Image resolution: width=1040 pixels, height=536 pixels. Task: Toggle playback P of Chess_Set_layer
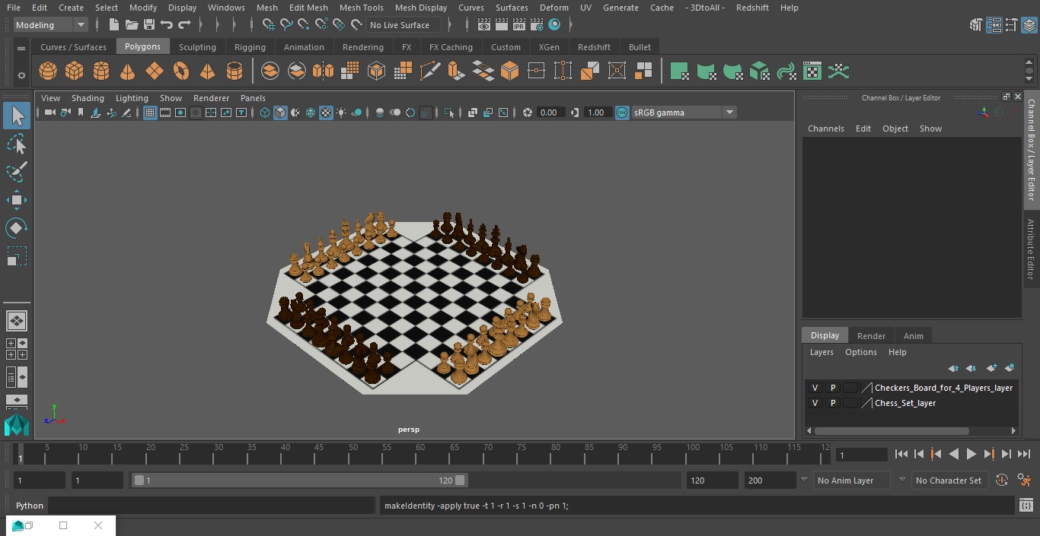833,403
